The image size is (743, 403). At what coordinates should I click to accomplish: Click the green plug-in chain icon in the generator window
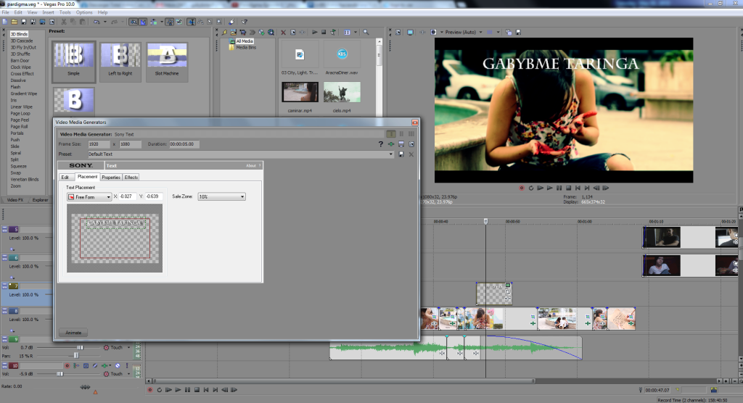(391, 144)
